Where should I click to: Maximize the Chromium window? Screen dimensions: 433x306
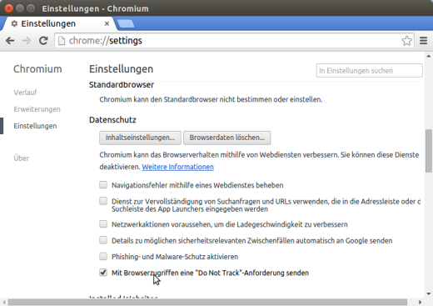[x=31, y=8]
